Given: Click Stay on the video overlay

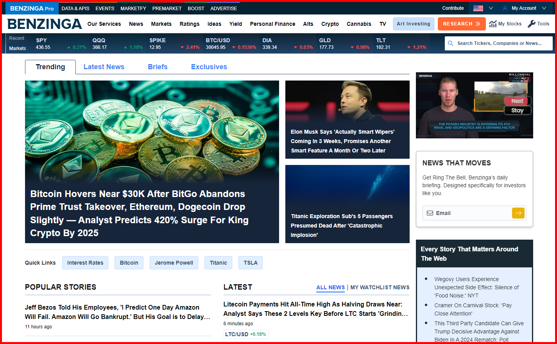Looking at the screenshot, I should [517, 110].
